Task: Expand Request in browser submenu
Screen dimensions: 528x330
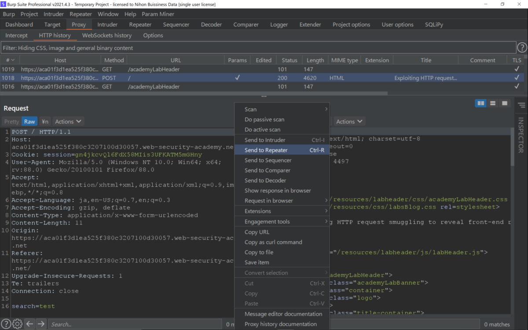Action: 282,201
